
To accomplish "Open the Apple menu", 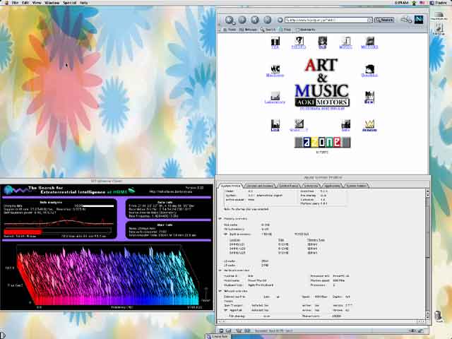I will (6, 3).
